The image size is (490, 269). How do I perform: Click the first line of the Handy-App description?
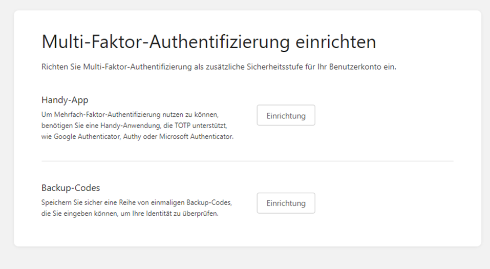click(x=133, y=114)
